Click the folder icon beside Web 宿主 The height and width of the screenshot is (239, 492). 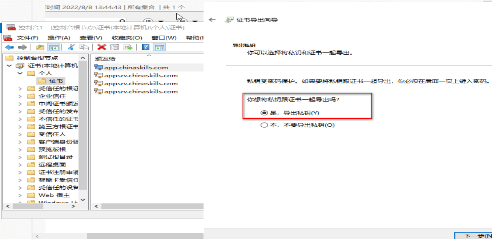click(31, 195)
